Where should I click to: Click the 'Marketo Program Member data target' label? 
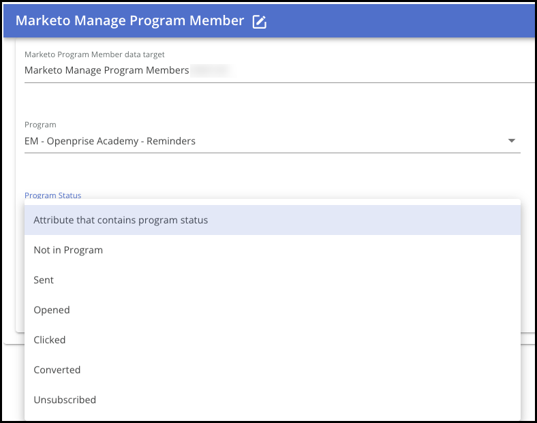pyautogui.click(x=95, y=54)
